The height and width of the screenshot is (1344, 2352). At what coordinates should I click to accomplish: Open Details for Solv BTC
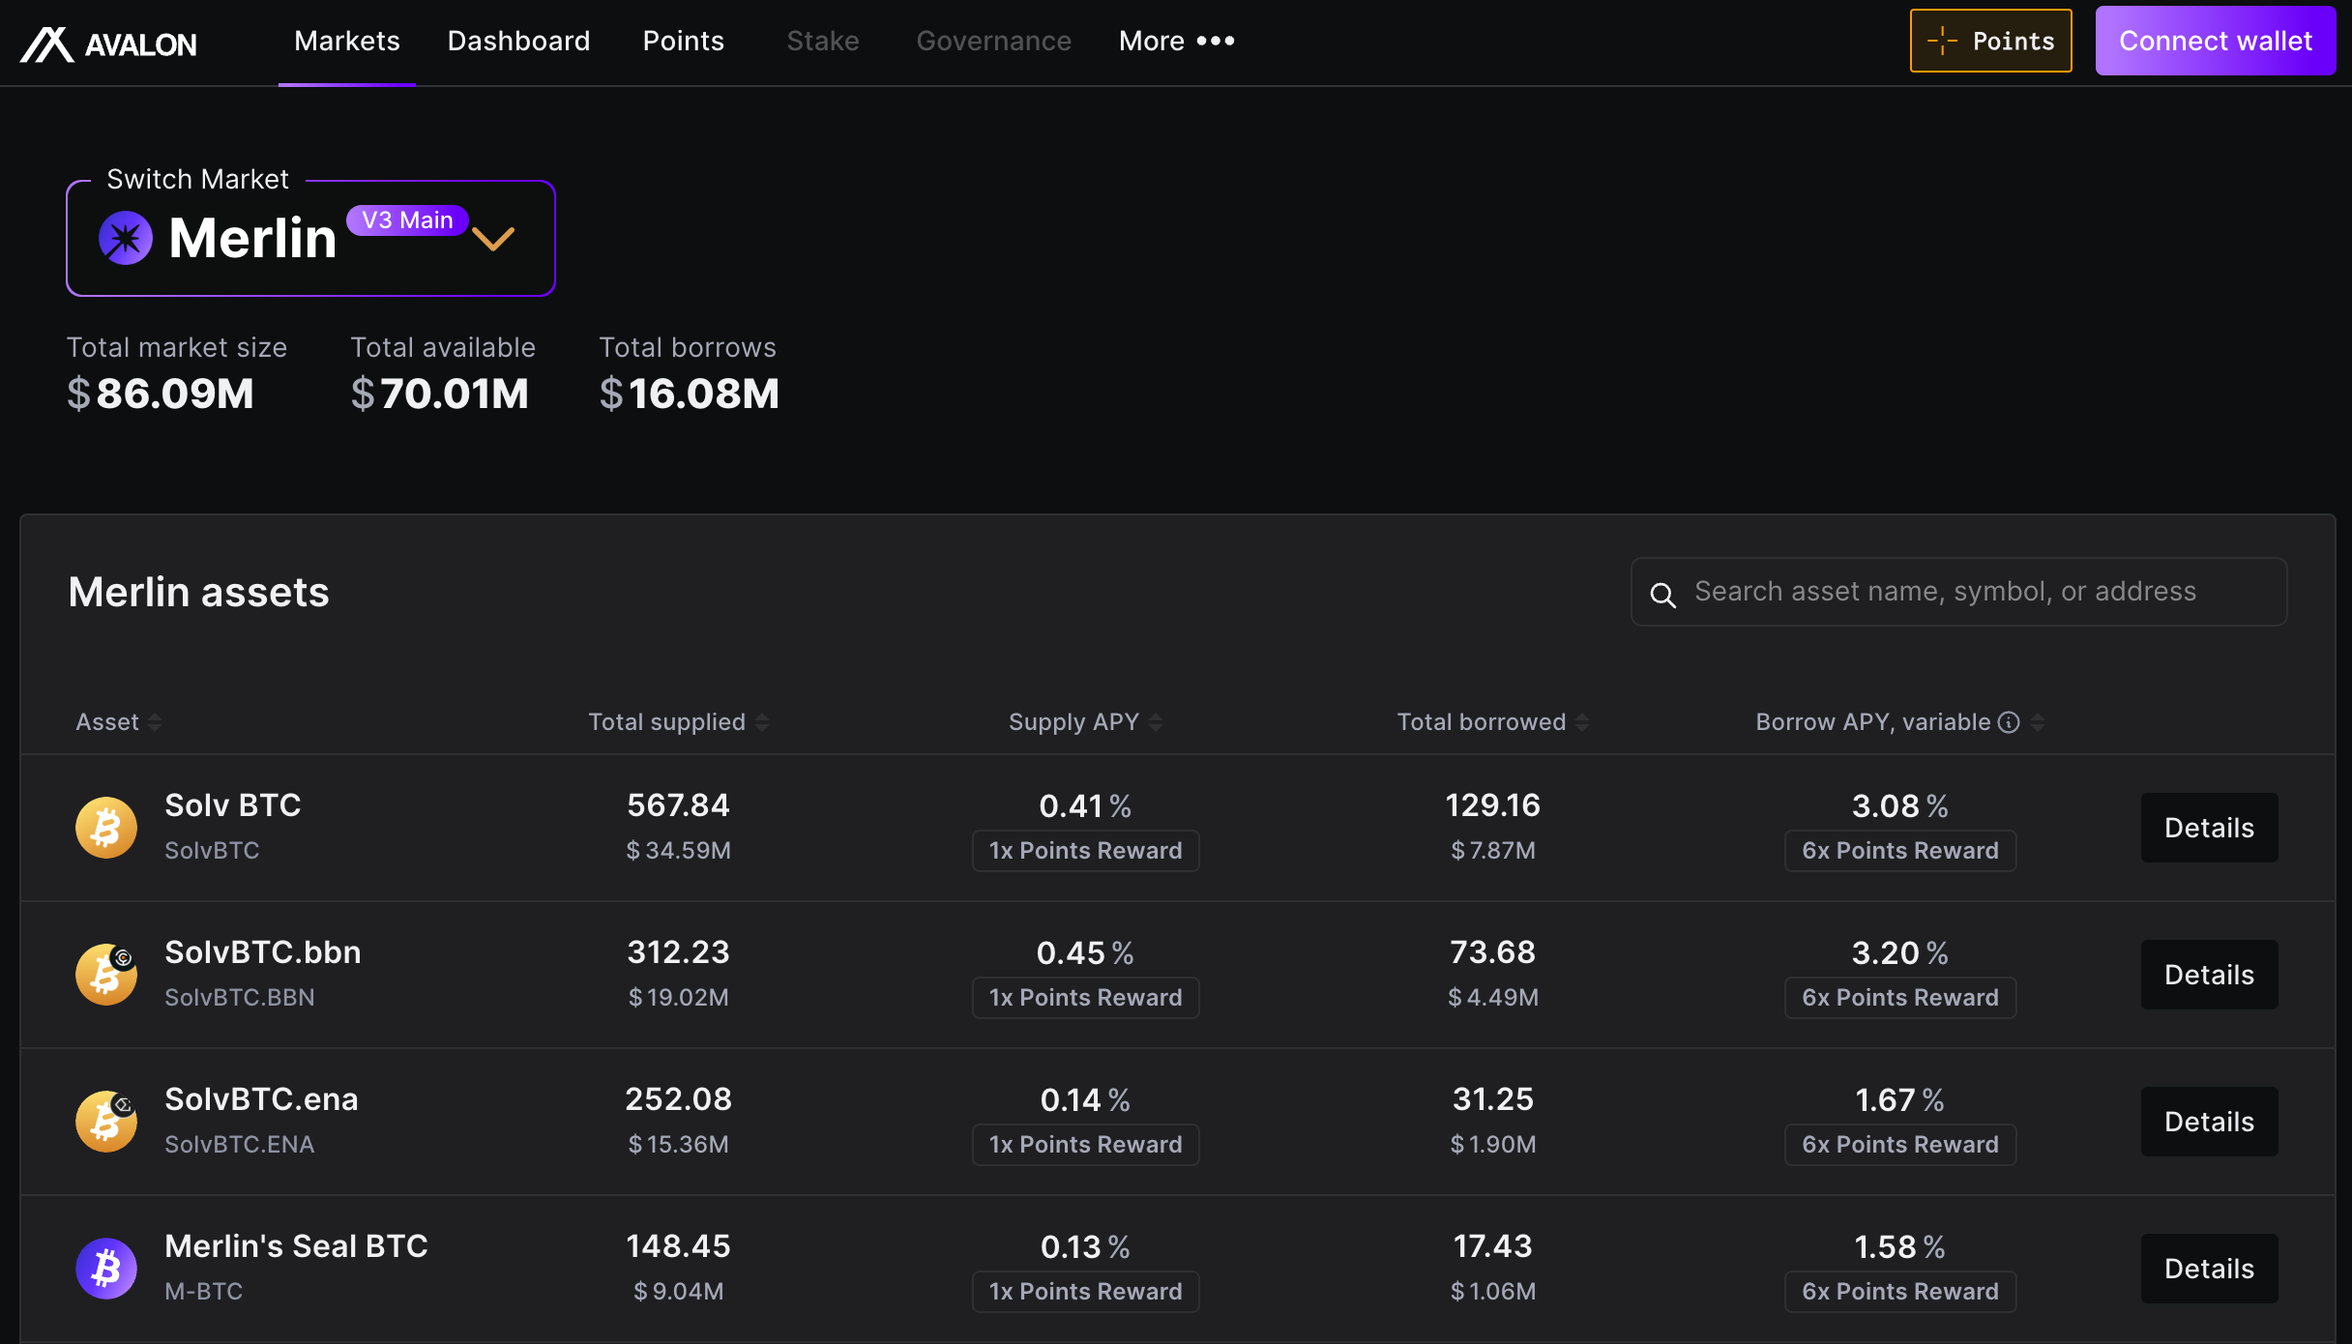[2209, 828]
